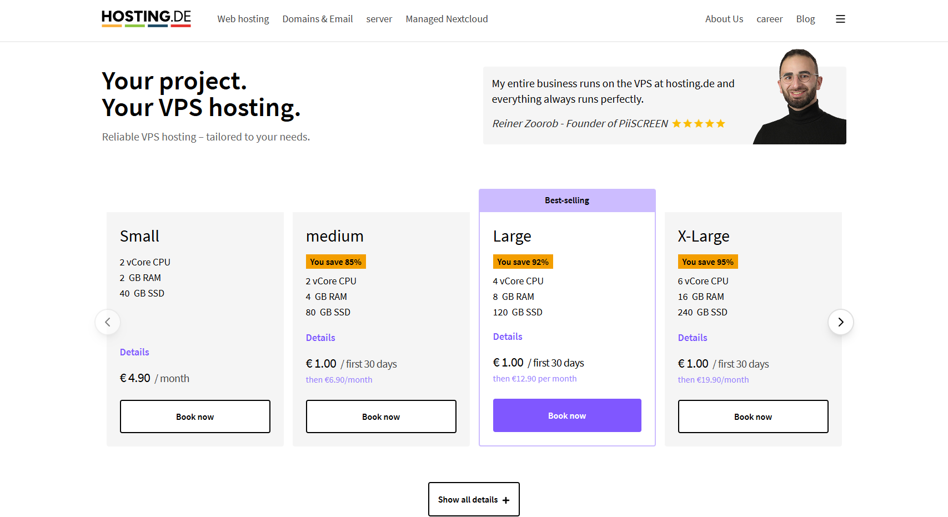Select 'then €19.90/month' price note
The image size is (948, 517).
point(714,380)
